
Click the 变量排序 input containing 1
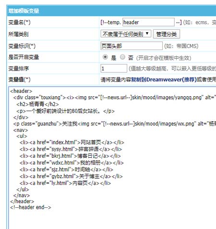tap(114, 68)
